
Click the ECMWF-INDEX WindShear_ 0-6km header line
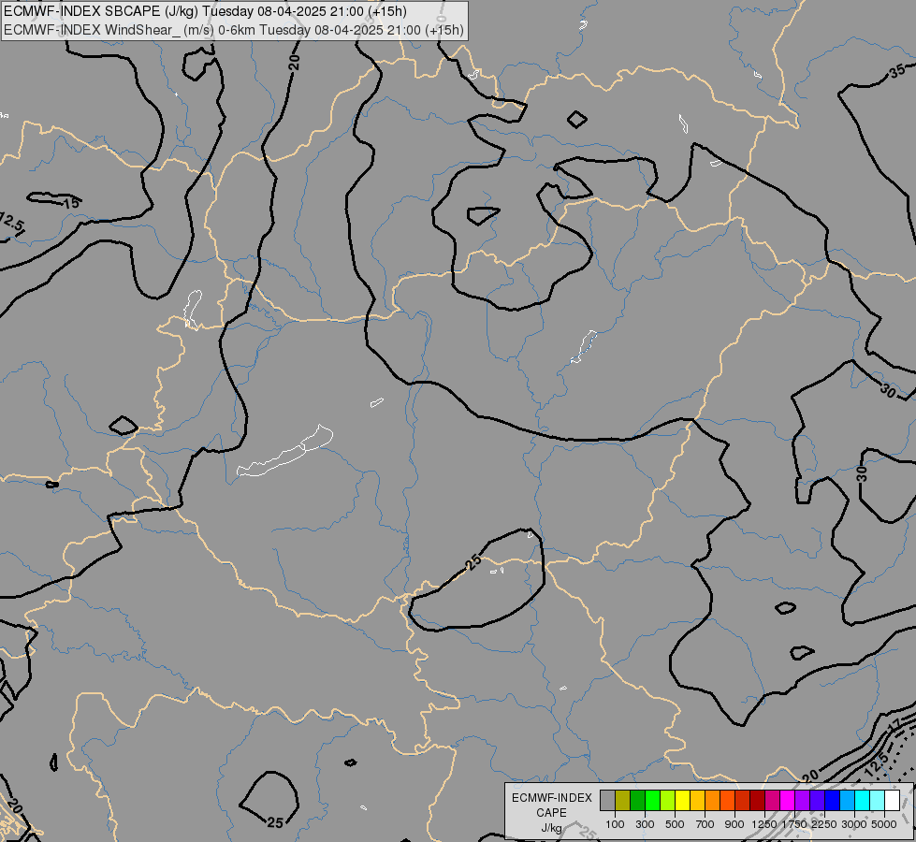tap(234, 30)
